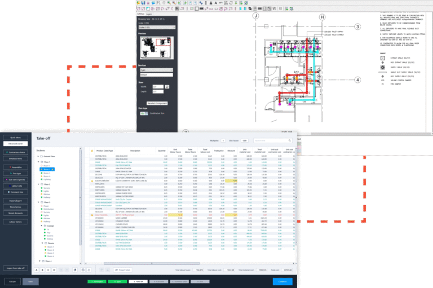
Task: Open the Scale (1:50) dropdown
Action: point(157,28)
